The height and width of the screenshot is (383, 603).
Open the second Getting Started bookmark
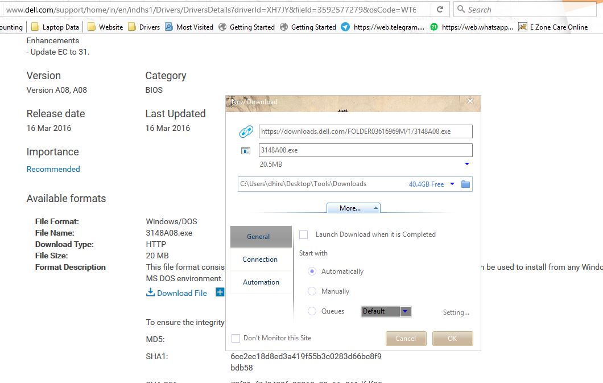[x=308, y=27]
